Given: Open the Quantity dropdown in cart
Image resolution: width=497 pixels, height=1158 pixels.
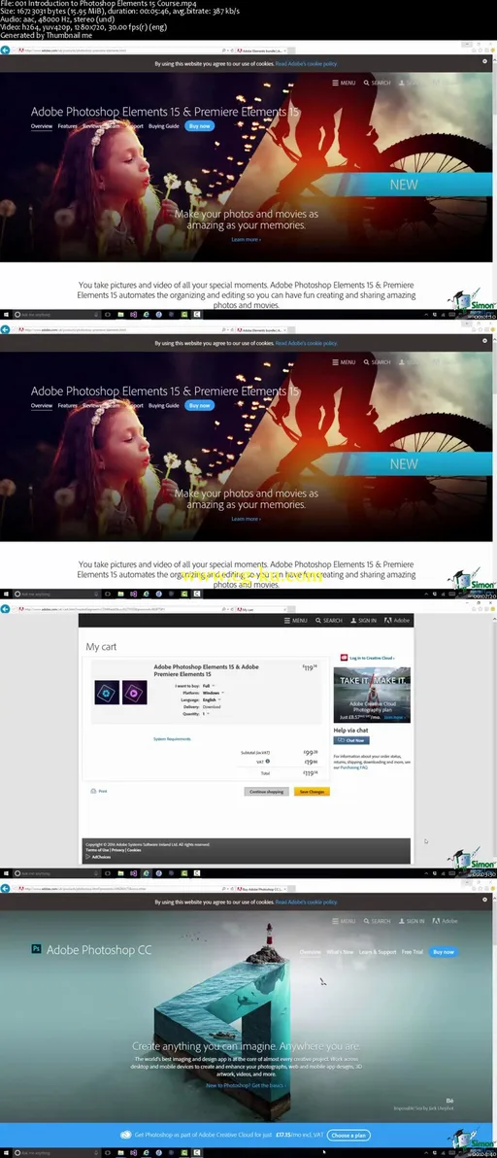Looking at the screenshot, I should (x=206, y=713).
